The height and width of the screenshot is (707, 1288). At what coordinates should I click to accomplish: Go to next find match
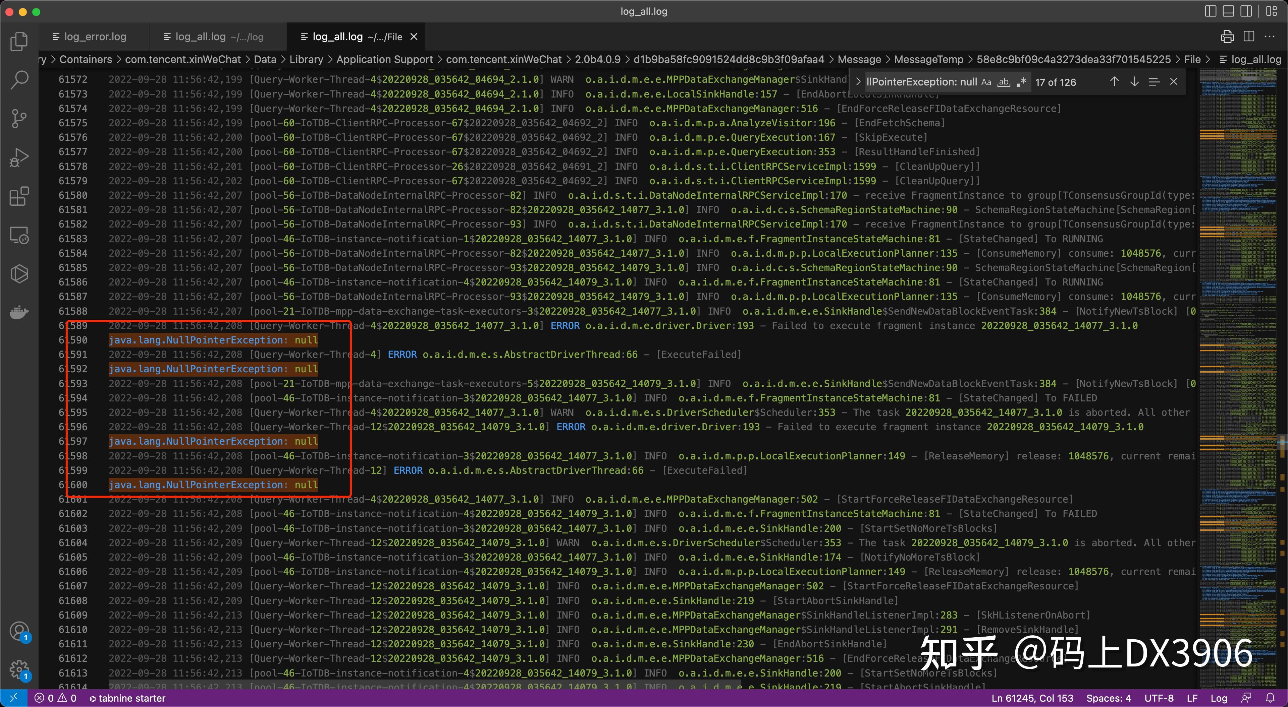[1134, 82]
